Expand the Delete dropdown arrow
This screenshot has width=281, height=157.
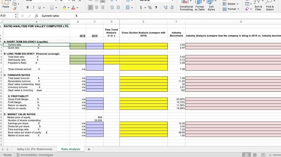click(x=238, y=4)
